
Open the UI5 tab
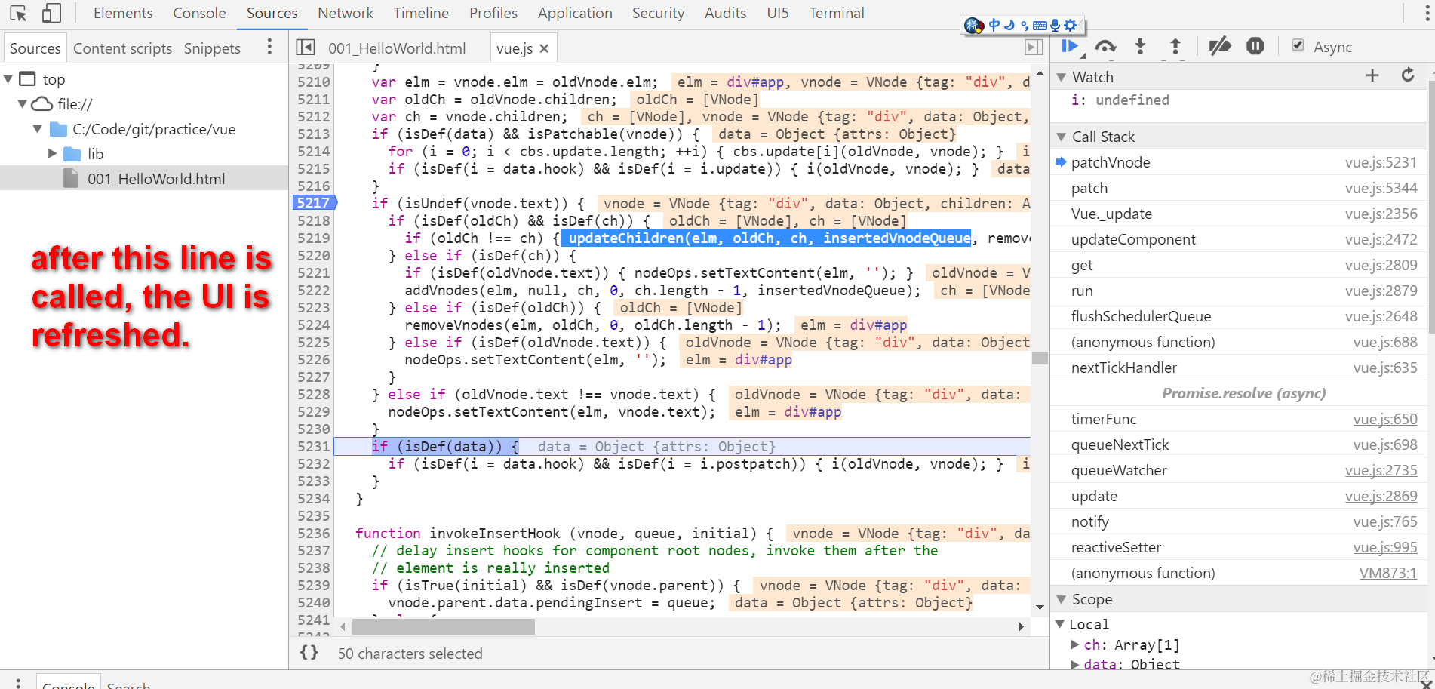[777, 13]
